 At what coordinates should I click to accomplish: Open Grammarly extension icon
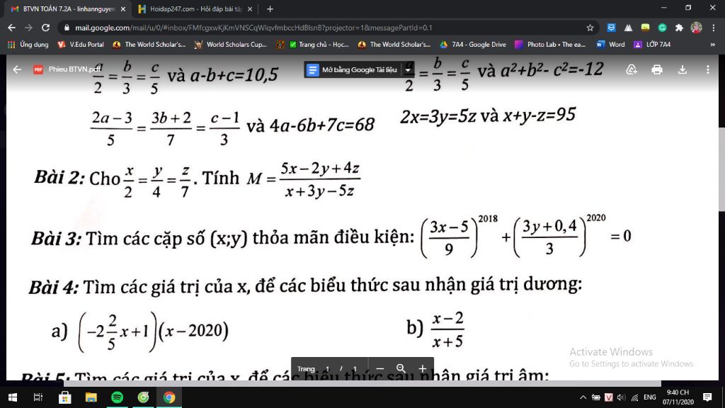click(662, 28)
